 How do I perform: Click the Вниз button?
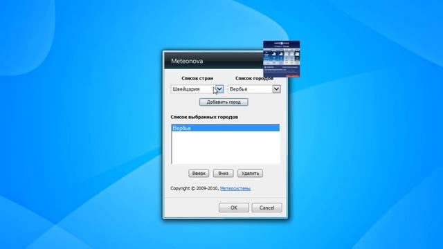point(223,174)
